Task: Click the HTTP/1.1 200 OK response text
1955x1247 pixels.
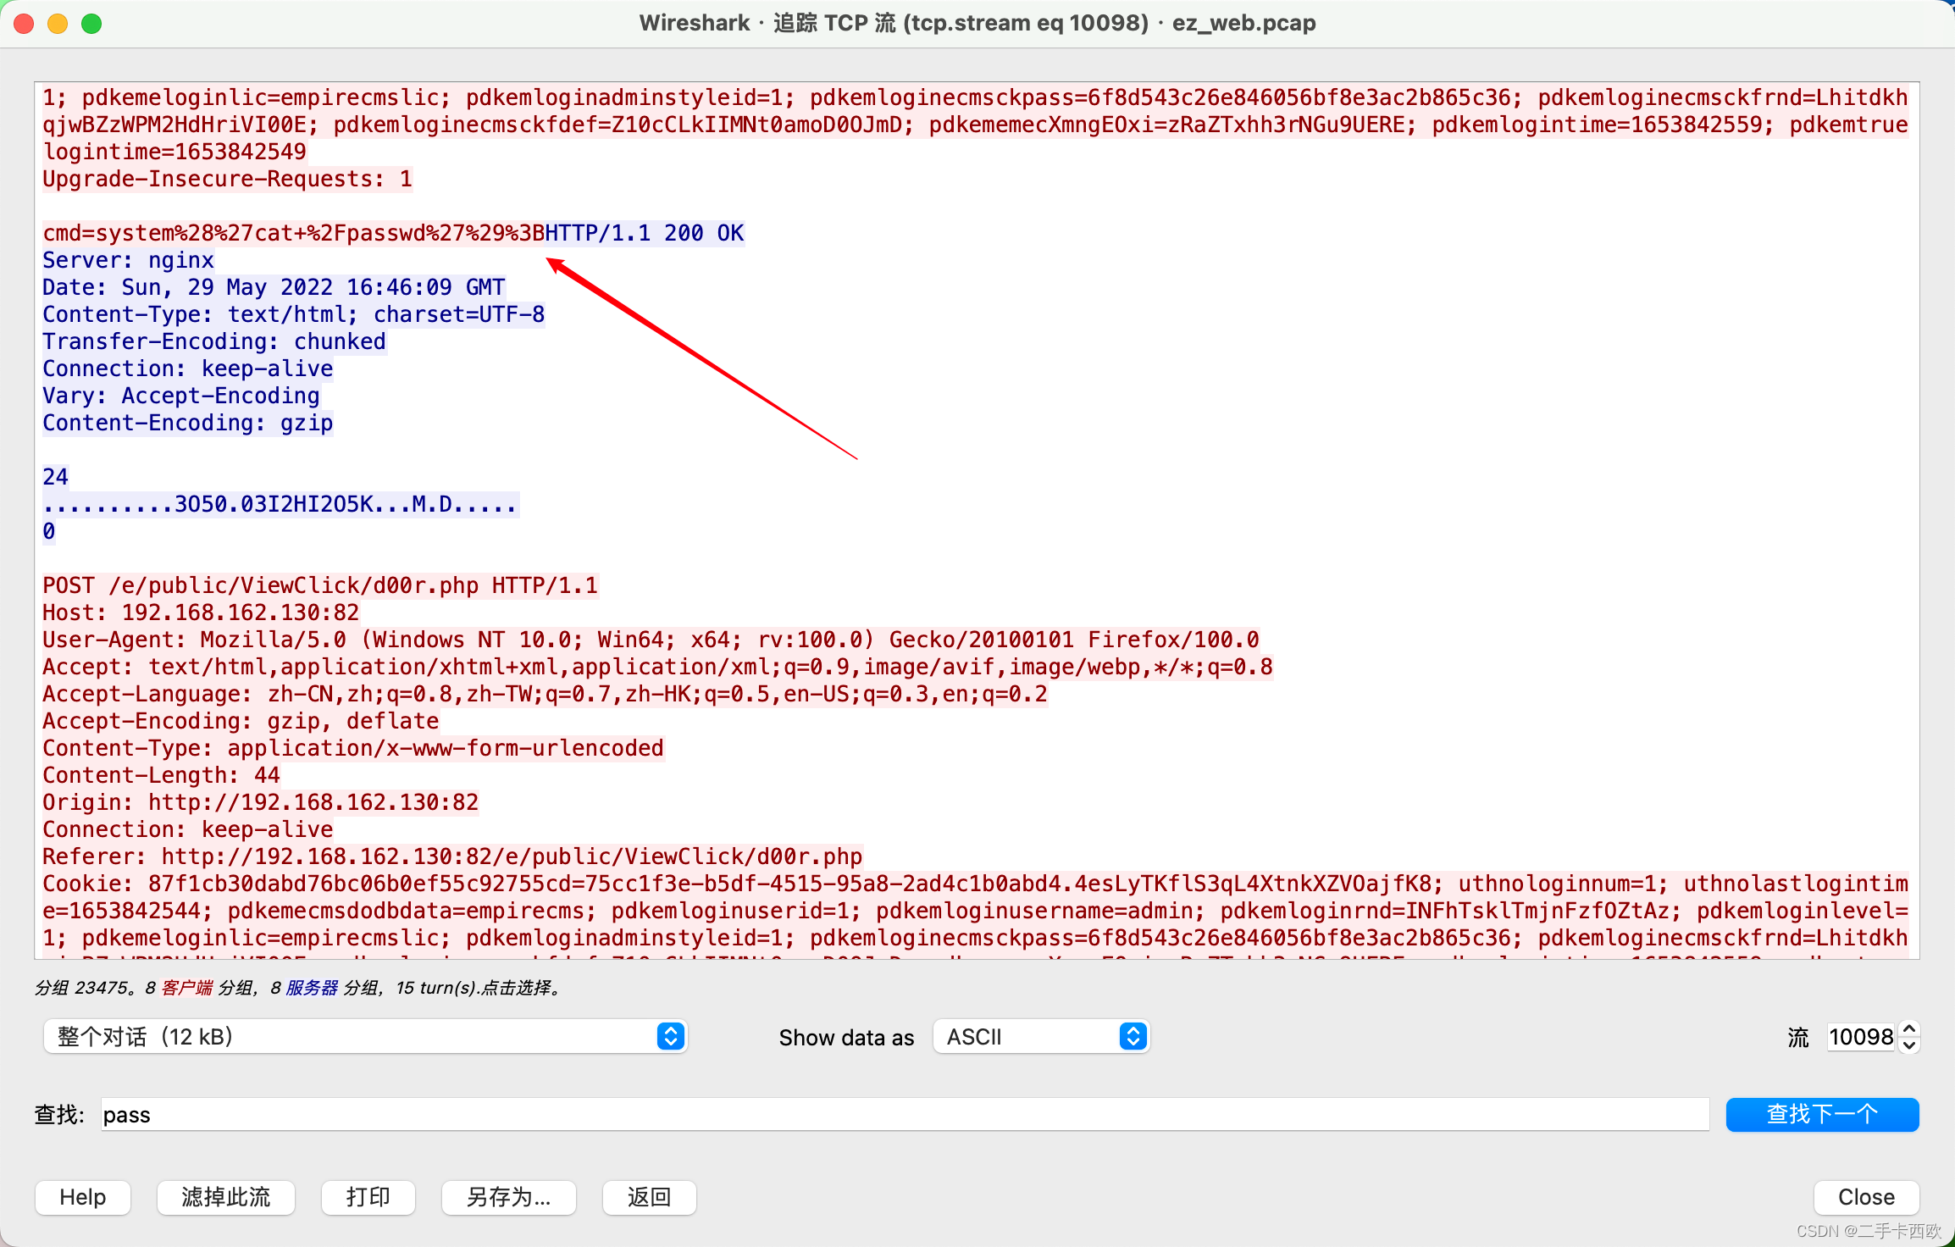Action: point(645,233)
